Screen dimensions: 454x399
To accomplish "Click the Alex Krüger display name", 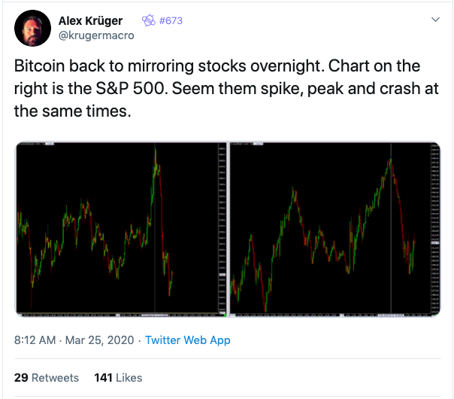I will pos(90,21).
